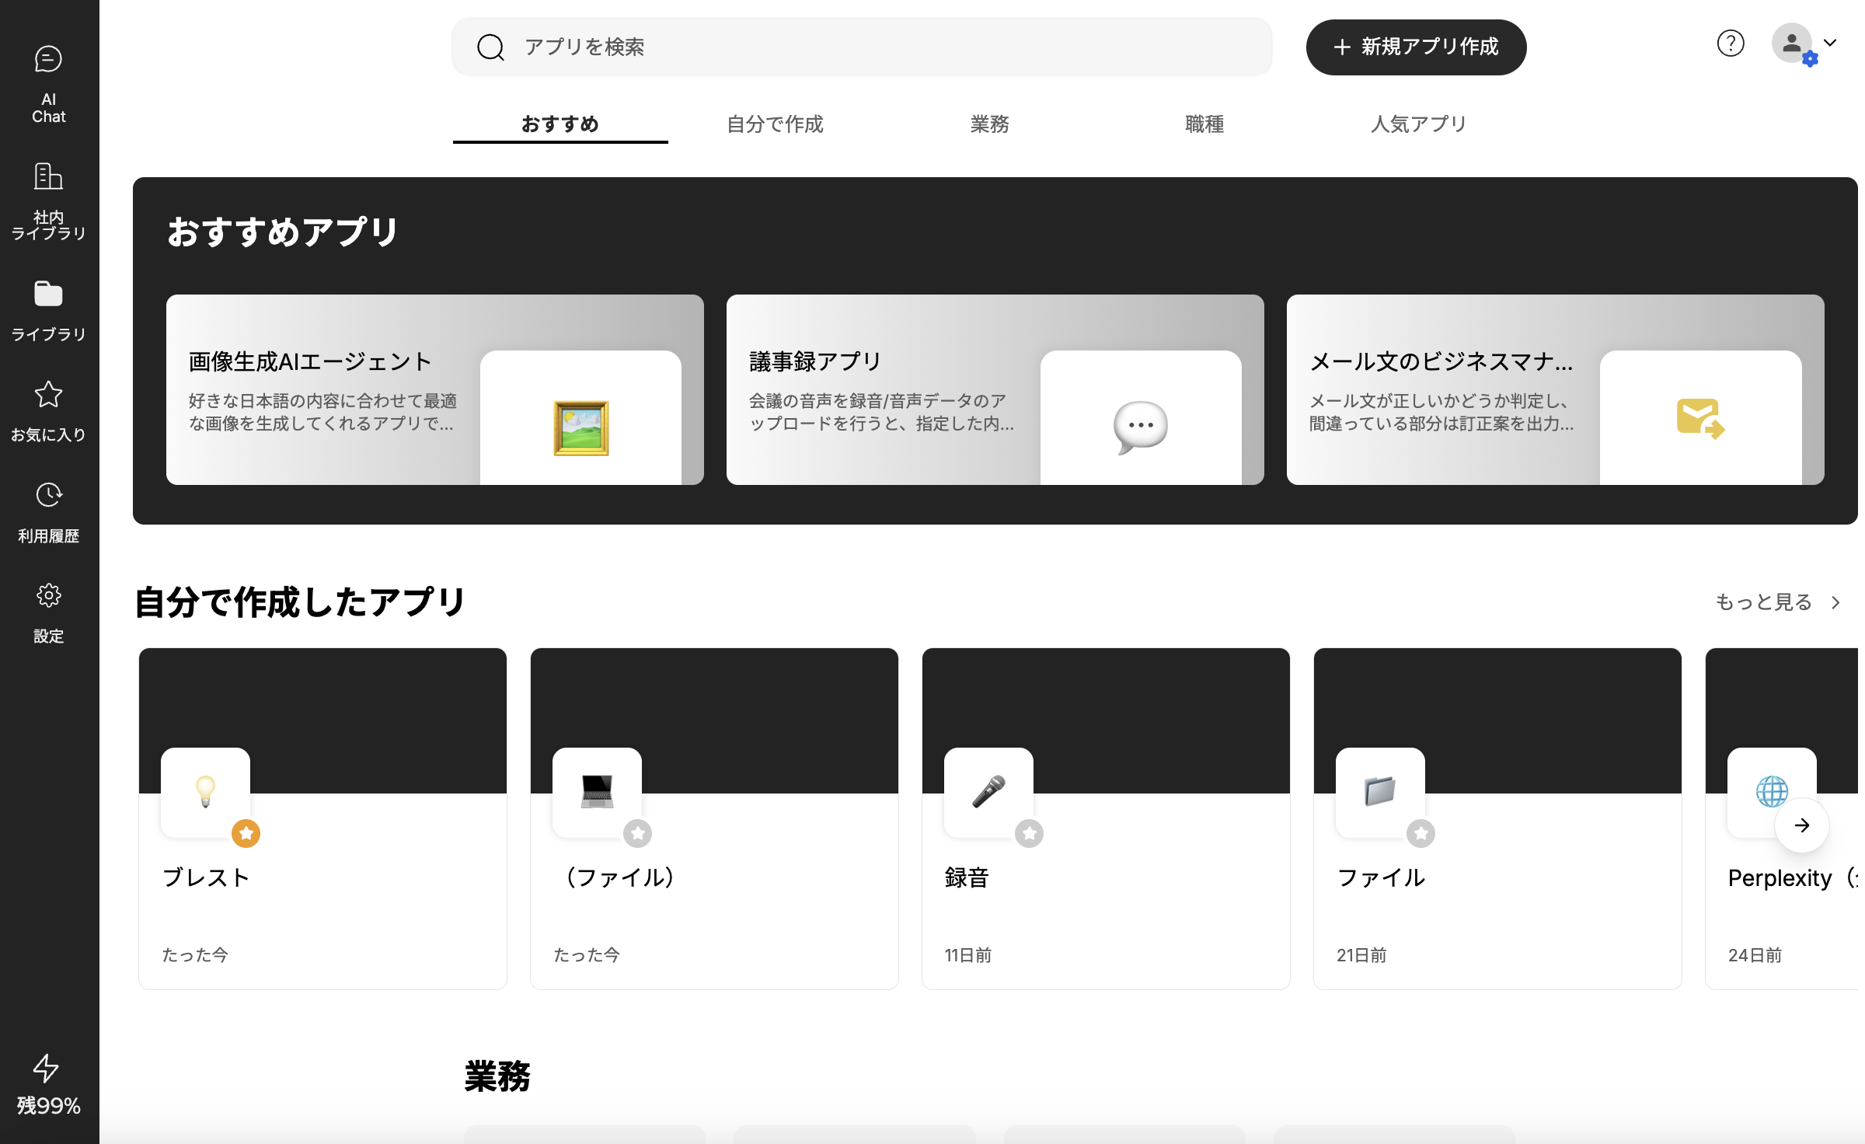This screenshot has width=1865, height=1144.
Task: Switch to the 自分で作成 tab
Action: (775, 124)
